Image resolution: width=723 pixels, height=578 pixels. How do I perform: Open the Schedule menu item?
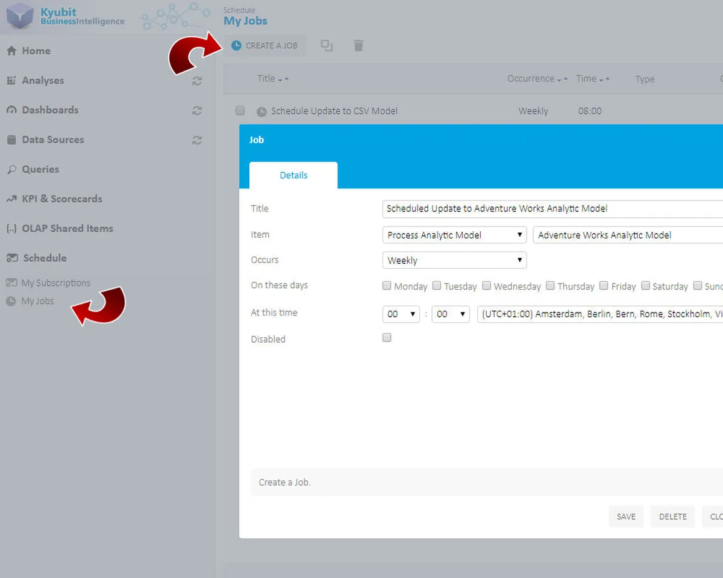pos(45,258)
